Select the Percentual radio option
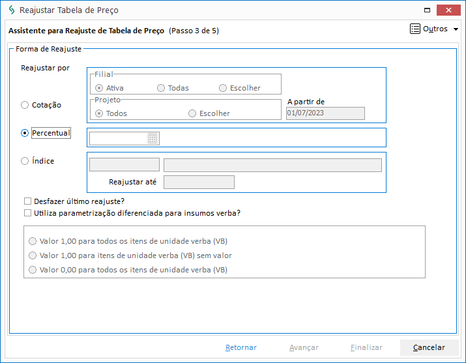Screen dimensions: 466x363 click(25, 133)
